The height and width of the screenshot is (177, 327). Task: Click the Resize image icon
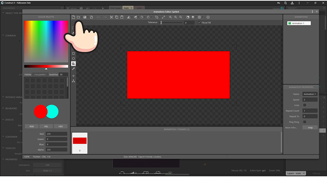163,17
